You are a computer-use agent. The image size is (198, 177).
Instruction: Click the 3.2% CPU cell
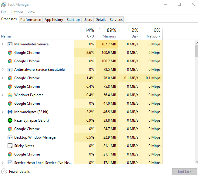point(85,112)
